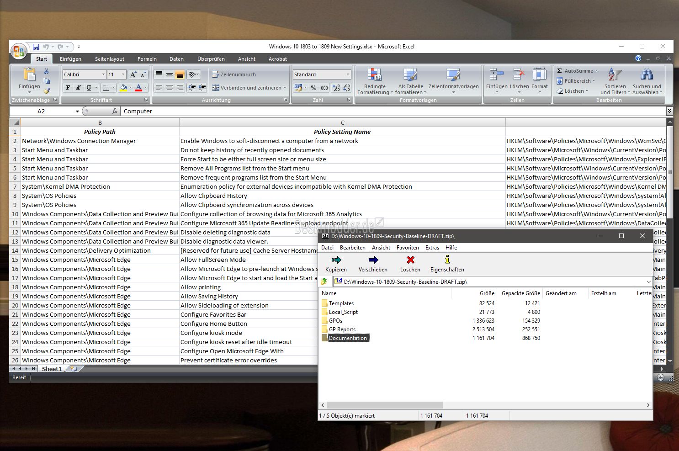Expand the Bedingte Formatierung menu
Screen dimensions: 679x451
(375, 81)
